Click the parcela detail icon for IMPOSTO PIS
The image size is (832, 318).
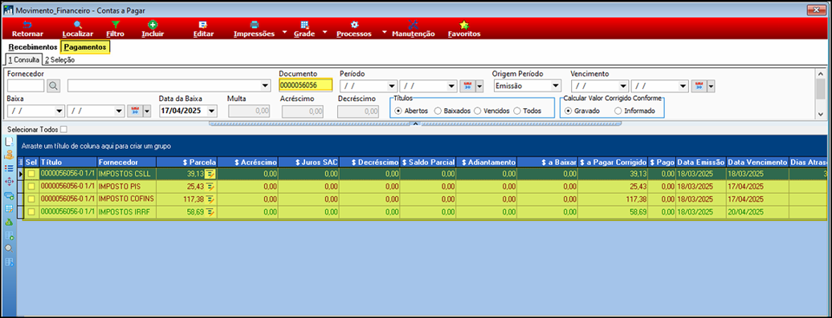click(210, 187)
